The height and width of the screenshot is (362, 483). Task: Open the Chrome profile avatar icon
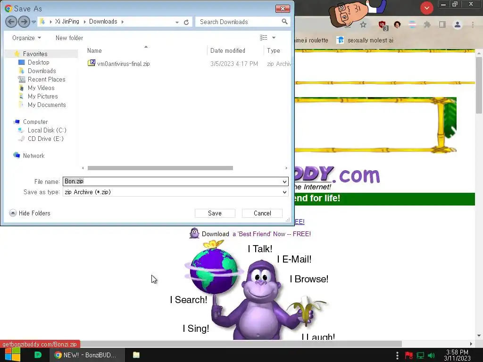click(x=458, y=25)
